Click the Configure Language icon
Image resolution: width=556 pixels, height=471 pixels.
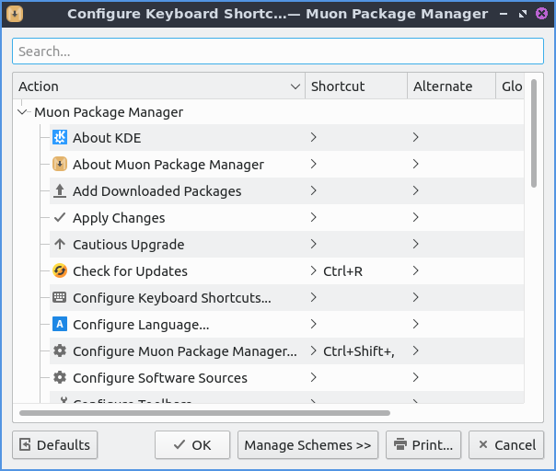click(x=60, y=325)
